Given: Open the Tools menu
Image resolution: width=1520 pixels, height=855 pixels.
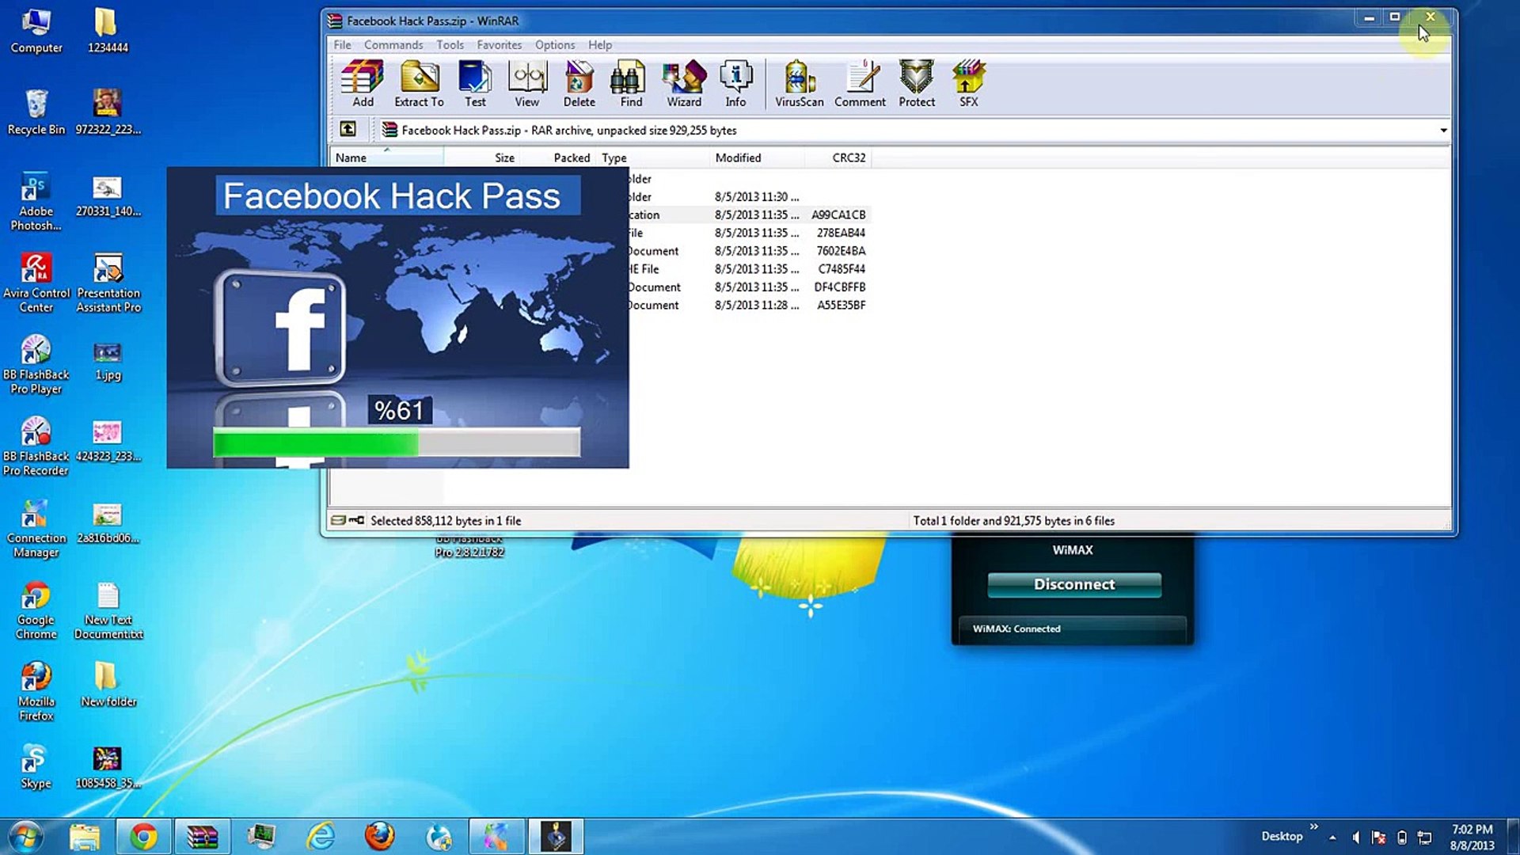Looking at the screenshot, I should [450, 45].
